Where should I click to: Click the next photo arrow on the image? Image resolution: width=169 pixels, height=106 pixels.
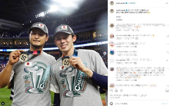105,53
